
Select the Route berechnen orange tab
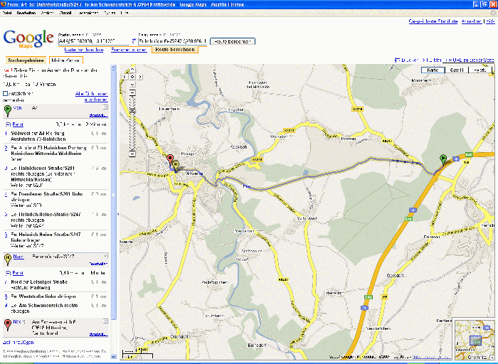coord(175,50)
